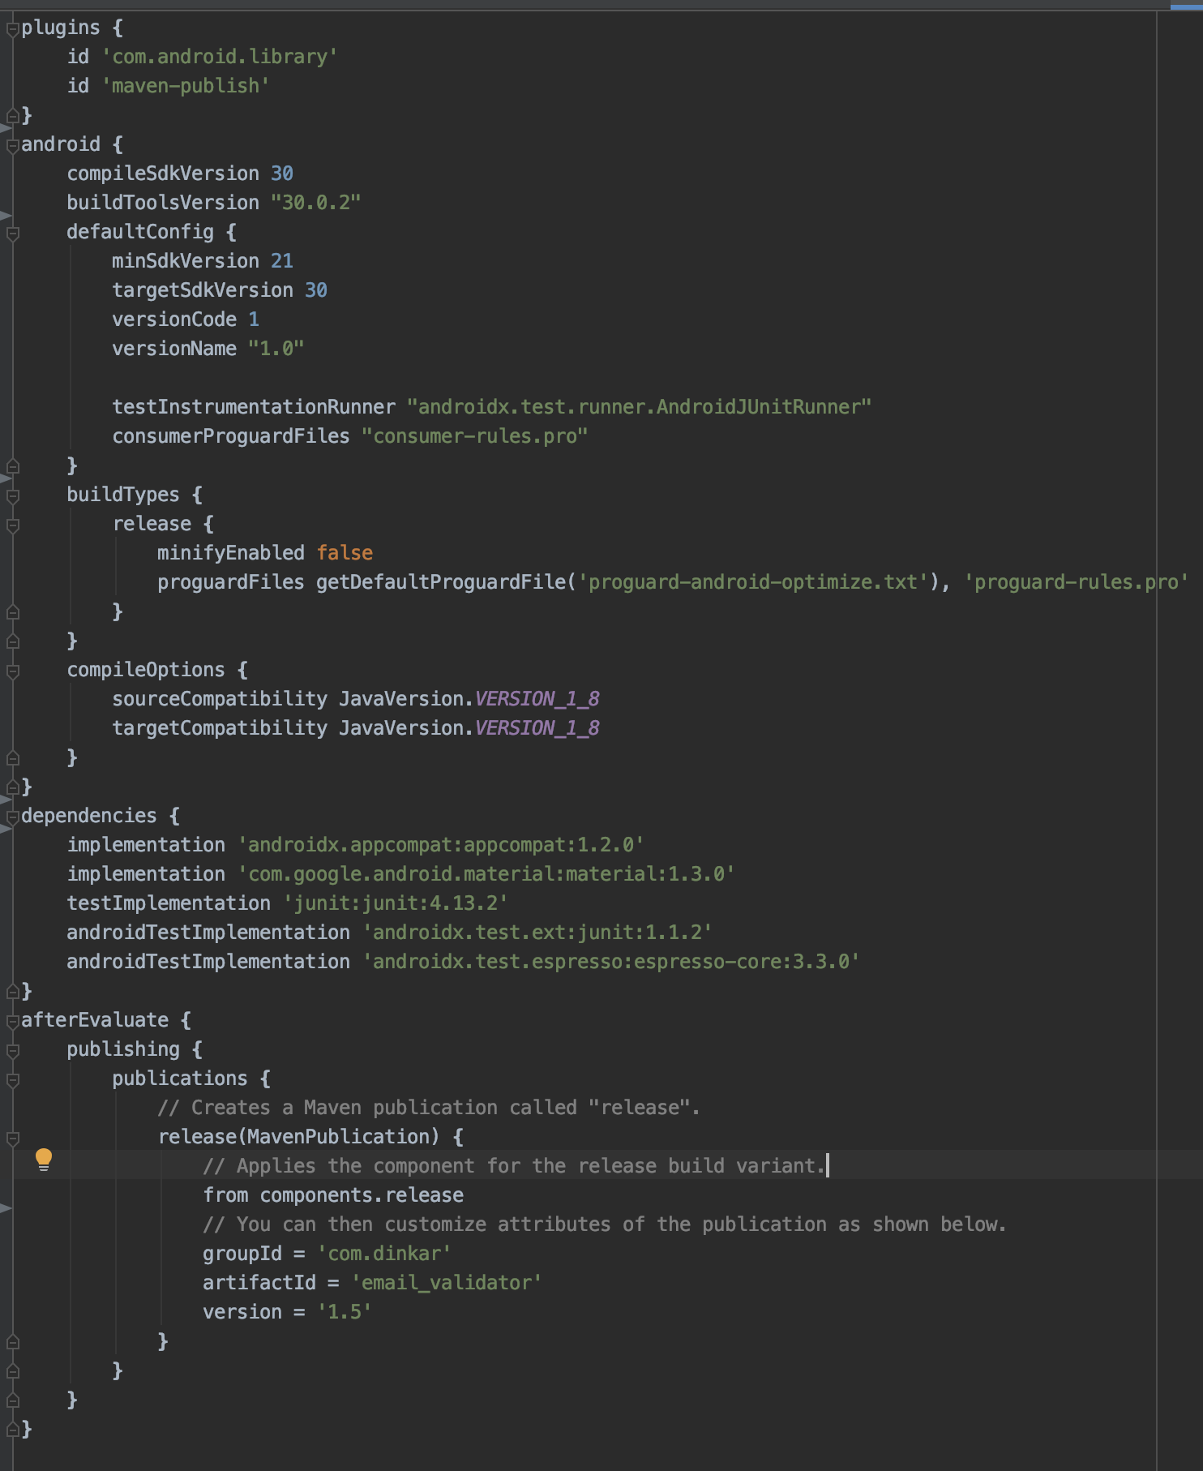This screenshot has width=1203, height=1471.
Task: Click the AndroidJUnitRunner string
Action: pyautogui.click(x=639, y=407)
